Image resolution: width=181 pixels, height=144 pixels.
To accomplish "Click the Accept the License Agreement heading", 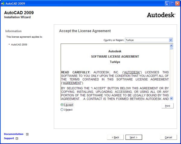I will point(85,31).
